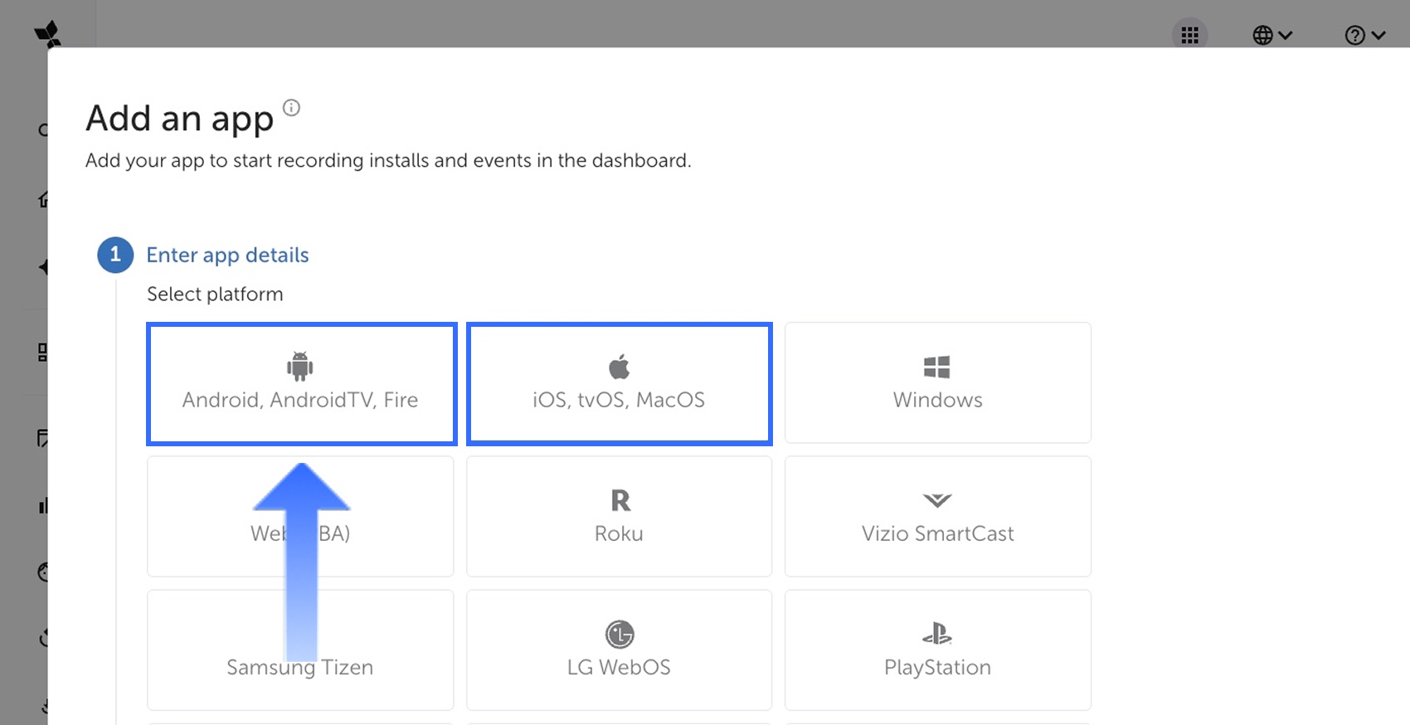Image resolution: width=1410 pixels, height=725 pixels.
Task: Click the Apple logo icon
Action: click(619, 366)
